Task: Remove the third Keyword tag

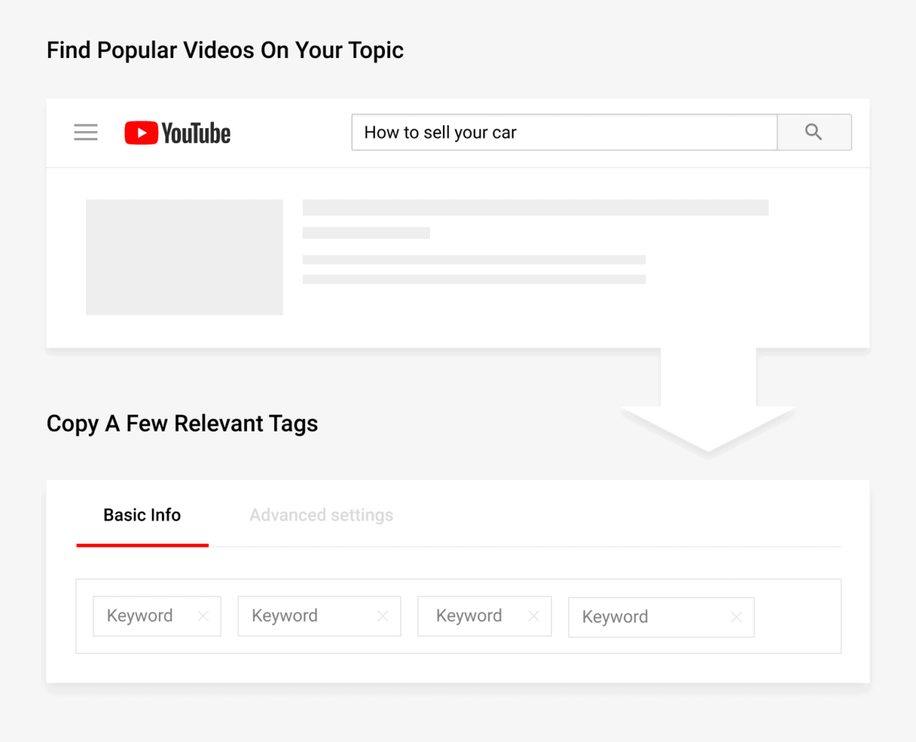Action: (x=533, y=615)
